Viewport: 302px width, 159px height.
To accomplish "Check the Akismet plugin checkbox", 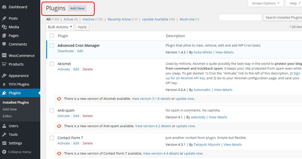I will click(x=52, y=64).
